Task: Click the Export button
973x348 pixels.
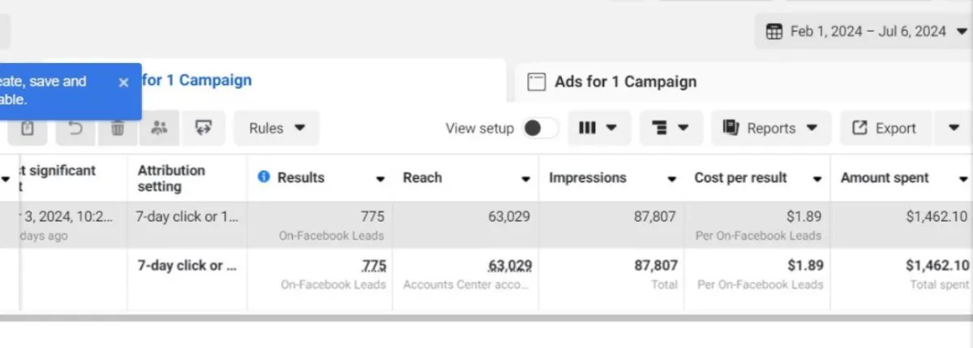Action: 886,128
